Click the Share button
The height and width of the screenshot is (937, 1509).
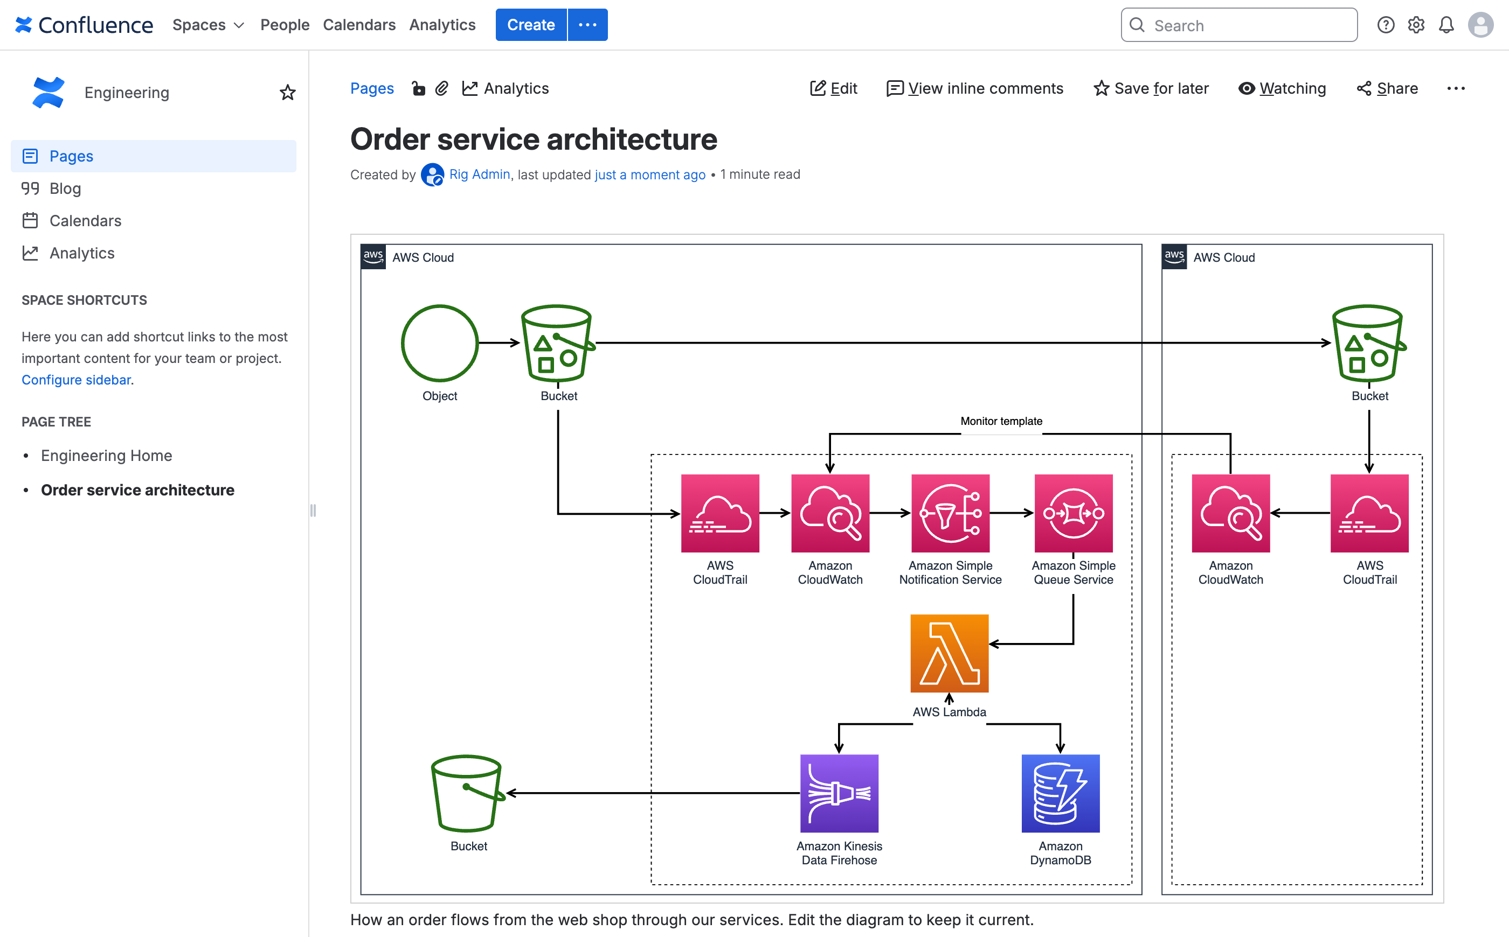tap(1387, 89)
